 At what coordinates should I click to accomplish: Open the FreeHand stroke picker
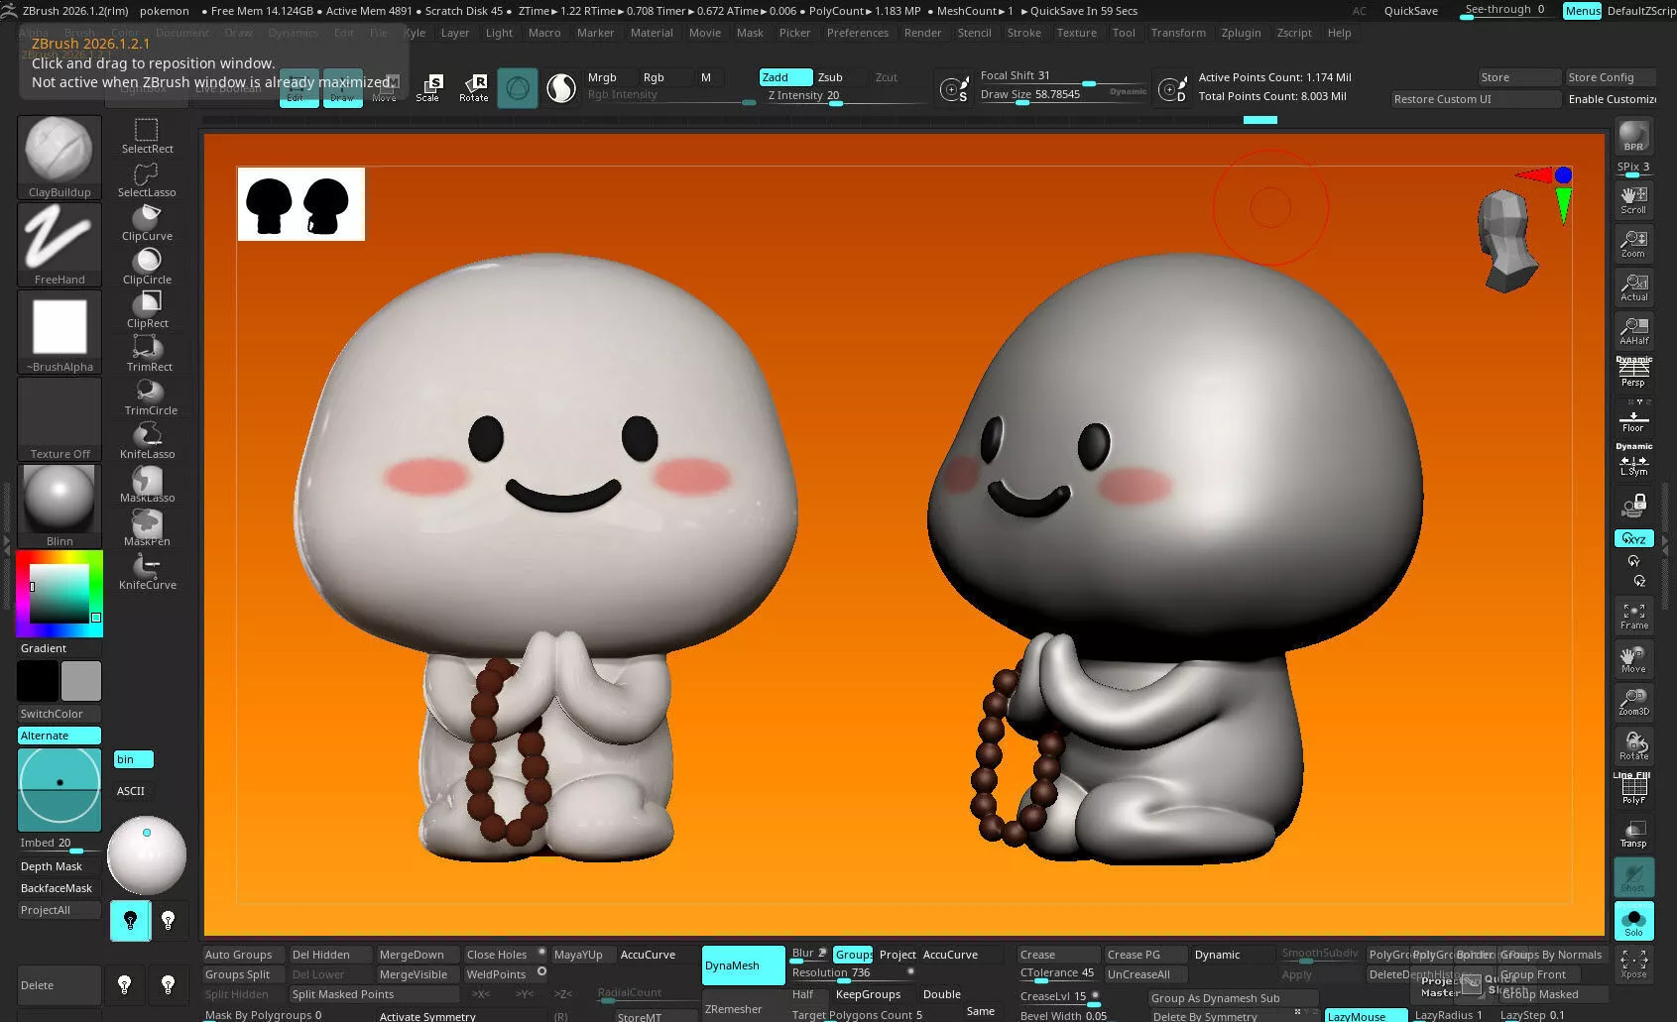coord(60,245)
